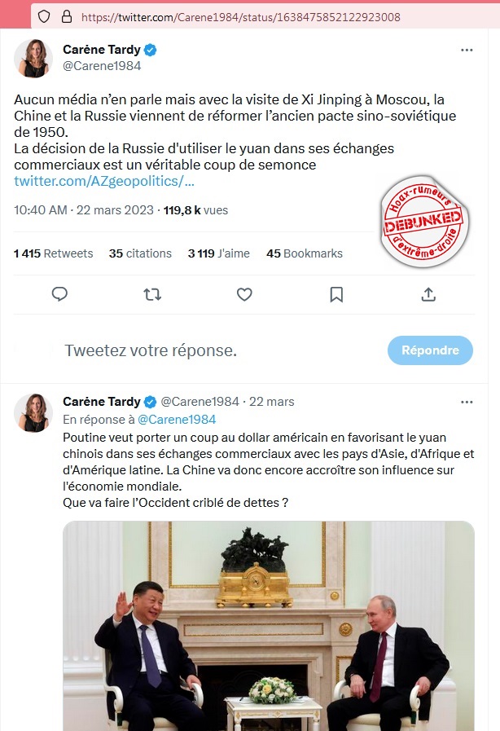View the 35 citations list
The width and height of the screenshot is (500, 731).
[x=140, y=253]
